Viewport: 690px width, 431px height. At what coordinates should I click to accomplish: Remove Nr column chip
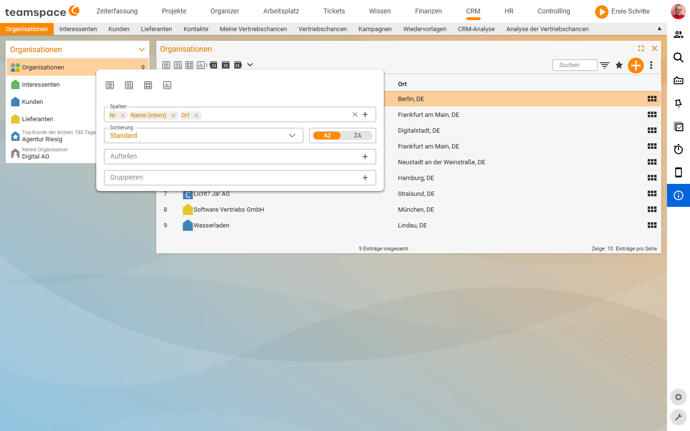(123, 115)
